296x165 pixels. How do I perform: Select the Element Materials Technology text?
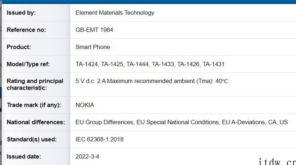[x=115, y=13]
